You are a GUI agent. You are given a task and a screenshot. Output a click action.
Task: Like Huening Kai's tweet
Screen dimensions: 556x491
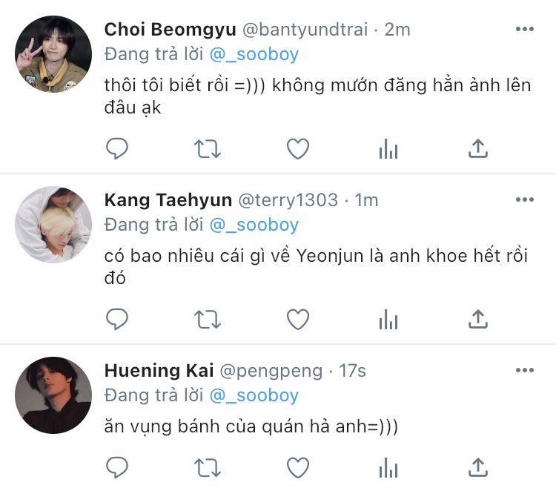pyautogui.click(x=298, y=467)
